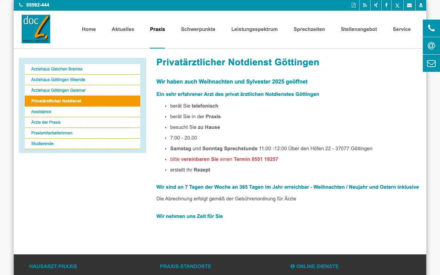Viewport: 440px width, 275px height.
Task: Click the phone icon in the right sidebar
Action: tap(431, 28)
